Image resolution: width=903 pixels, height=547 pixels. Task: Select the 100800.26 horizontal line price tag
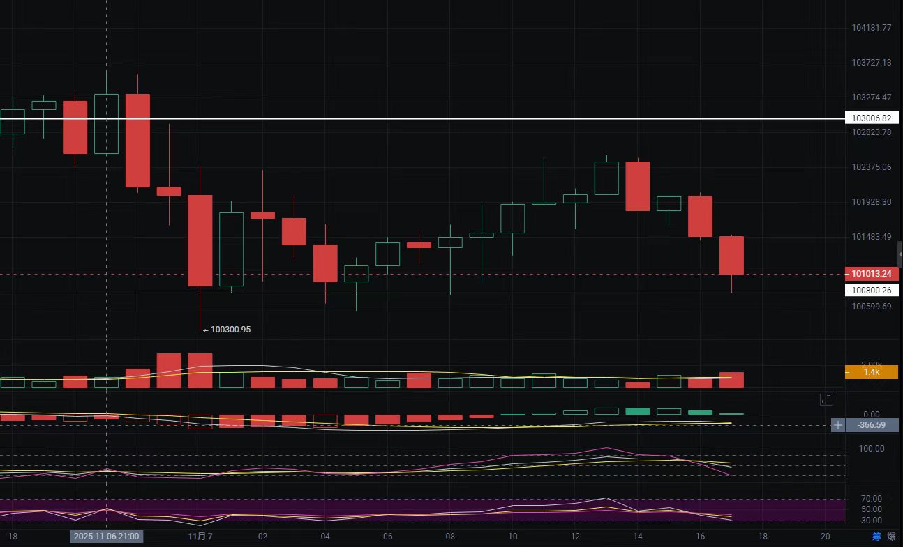tap(872, 291)
